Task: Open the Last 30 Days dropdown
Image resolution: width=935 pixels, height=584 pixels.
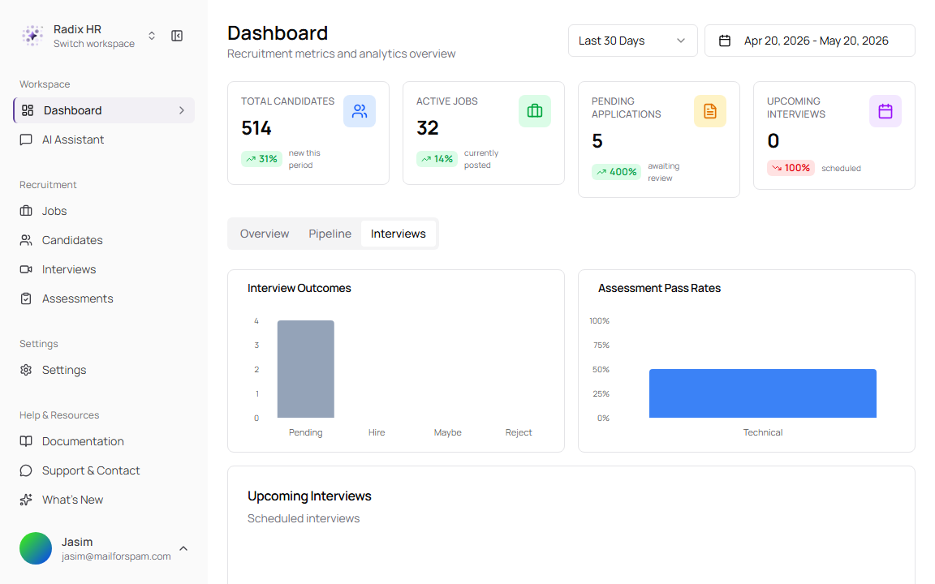Action: click(x=633, y=41)
